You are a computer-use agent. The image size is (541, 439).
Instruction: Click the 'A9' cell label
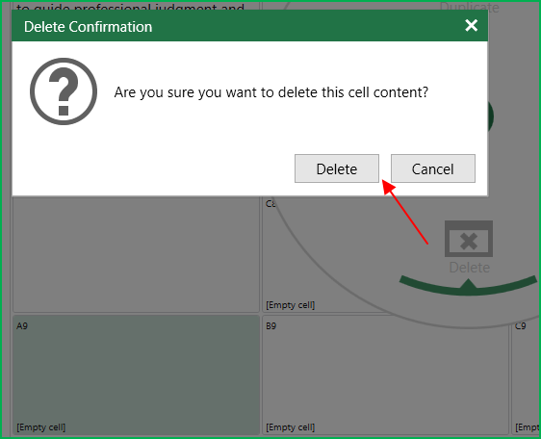click(22, 325)
